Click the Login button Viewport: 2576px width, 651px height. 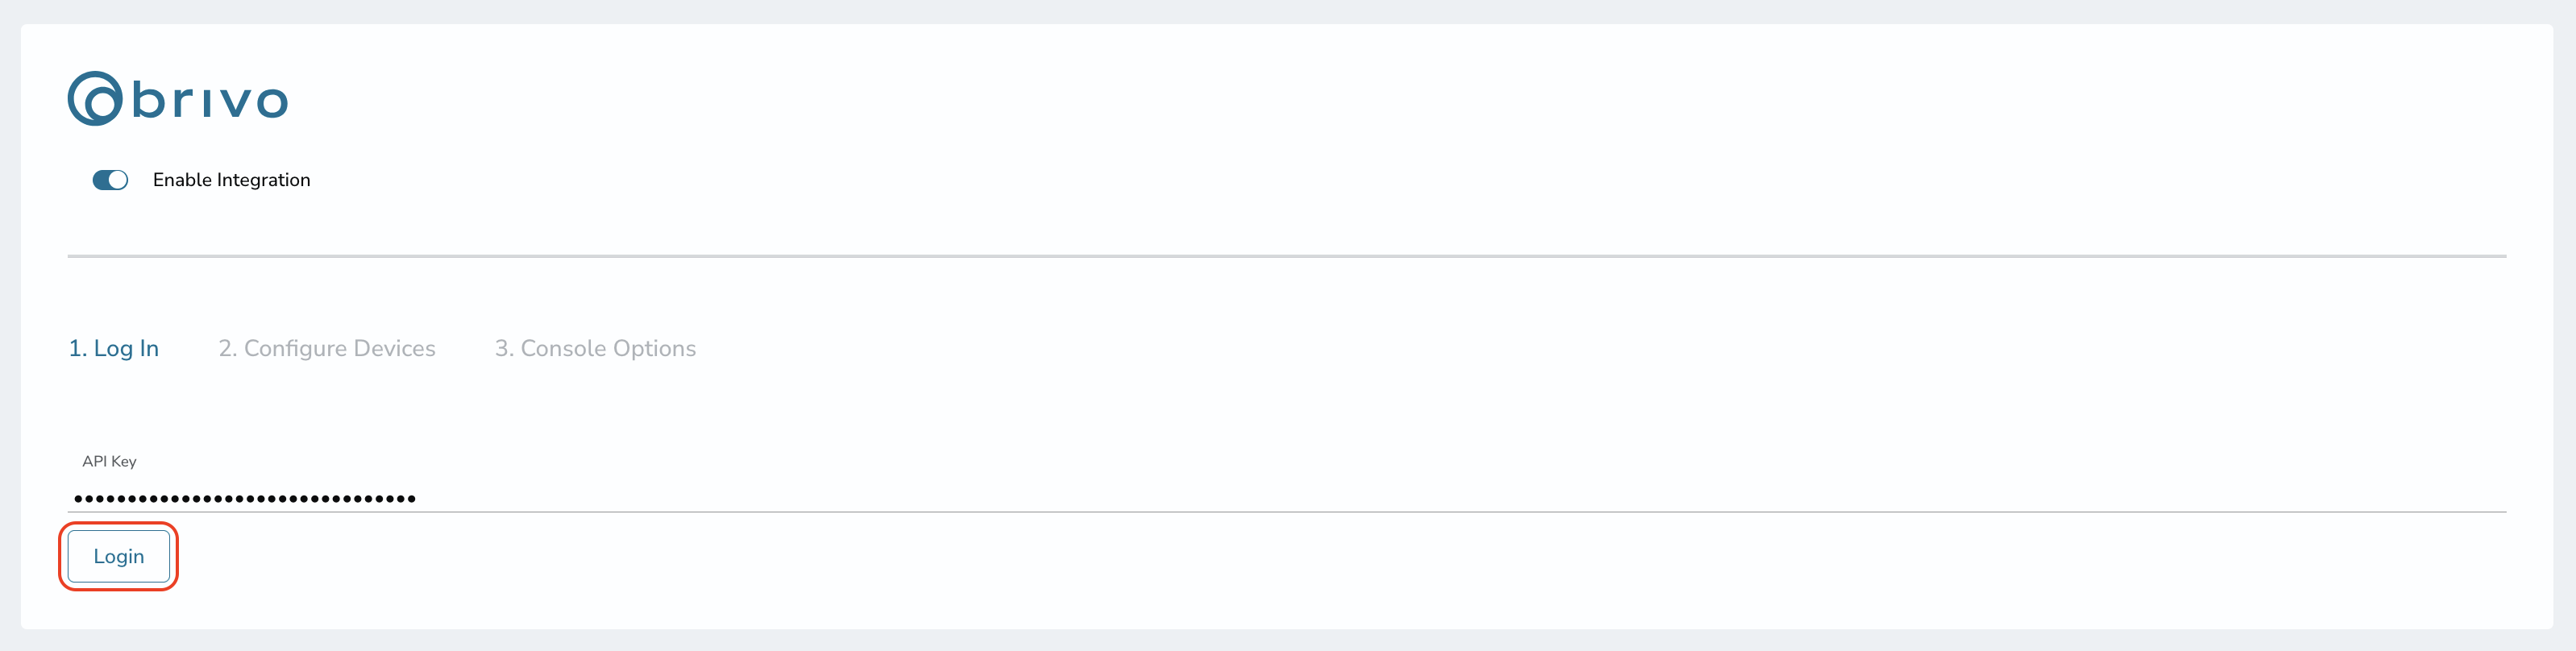119,556
